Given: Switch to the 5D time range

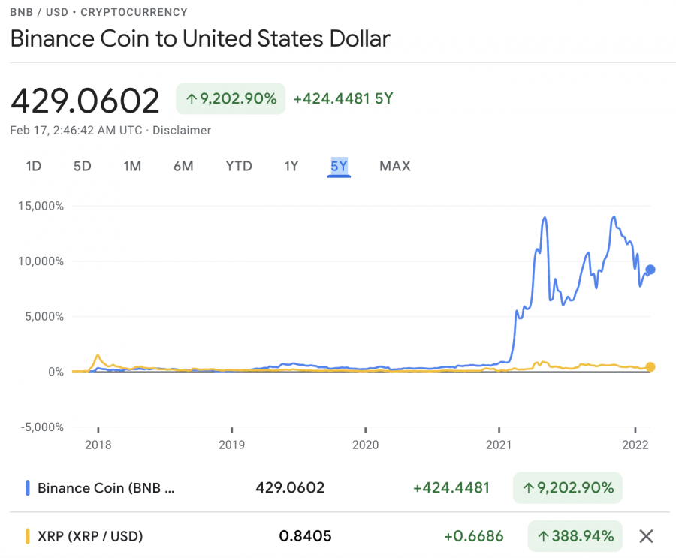Looking at the screenshot, I should pos(82,166).
